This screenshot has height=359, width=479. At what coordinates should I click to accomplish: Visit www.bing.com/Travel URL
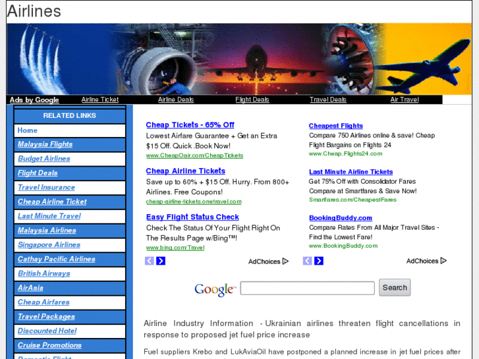tap(175, 248)
